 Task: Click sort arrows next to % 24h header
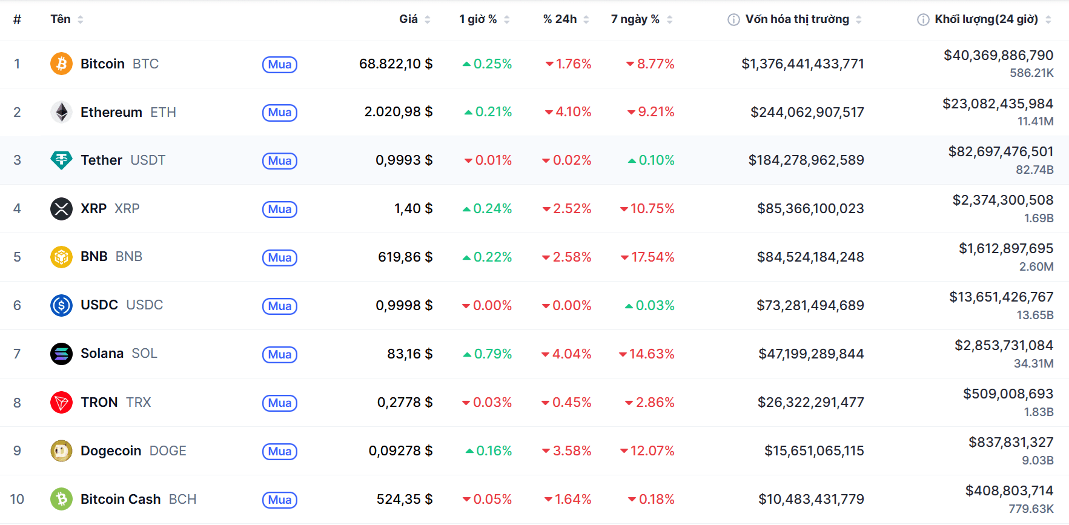(x=586, y=20)
